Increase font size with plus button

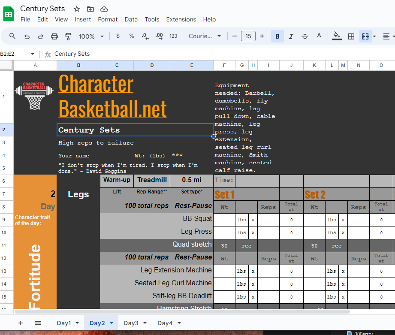(x=262, y=36)
